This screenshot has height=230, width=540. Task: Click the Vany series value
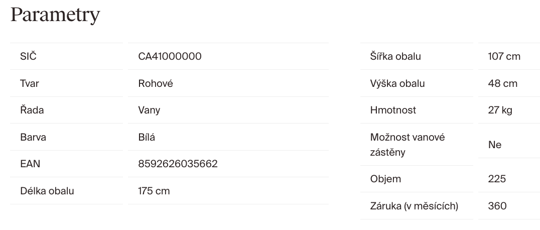(149, 110)
